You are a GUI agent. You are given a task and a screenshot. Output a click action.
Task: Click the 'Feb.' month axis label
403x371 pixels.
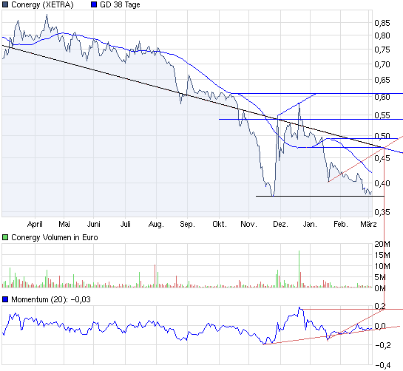tap(341, 224)
